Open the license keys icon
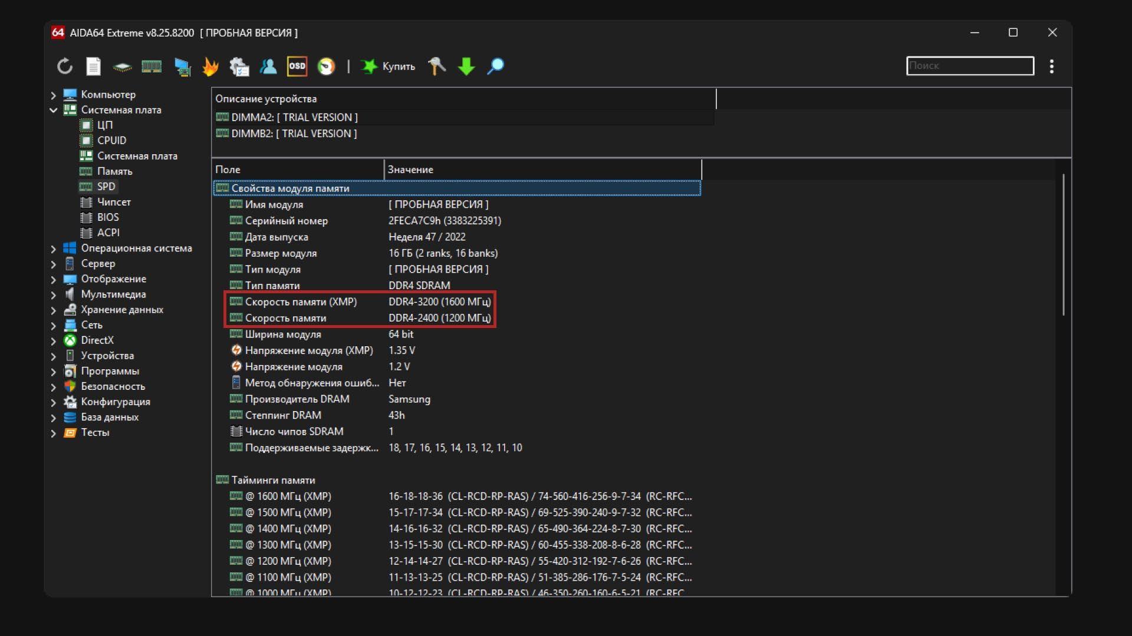The width and height of the screenshot is (1132, 636). 437,66
